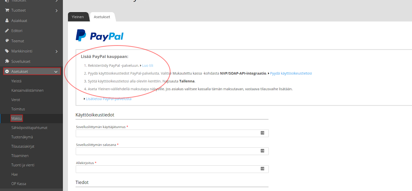The width and height of the screenshot is (412, 191).
Task: Focus the Sovellusliittymän käyttäjätunnus field
Action: (172, 133)
